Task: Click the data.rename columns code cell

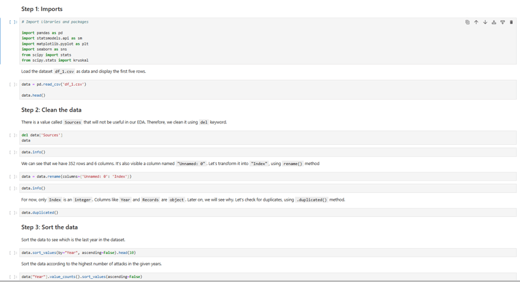Action: tap(268, 176)
